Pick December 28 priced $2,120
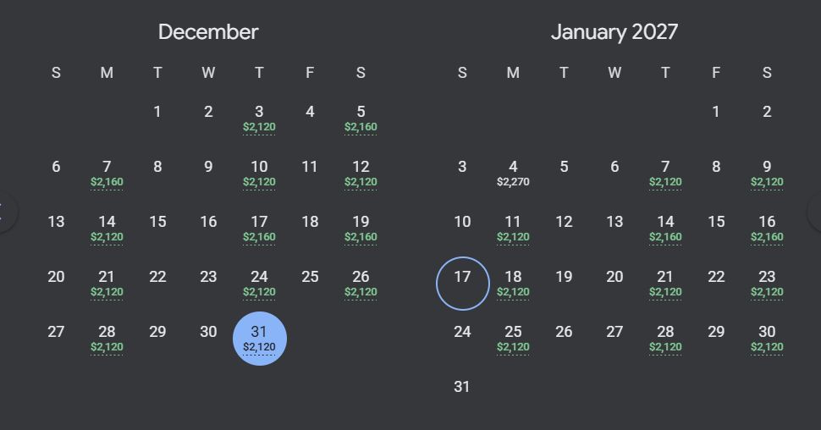 (x=107, y=339)
